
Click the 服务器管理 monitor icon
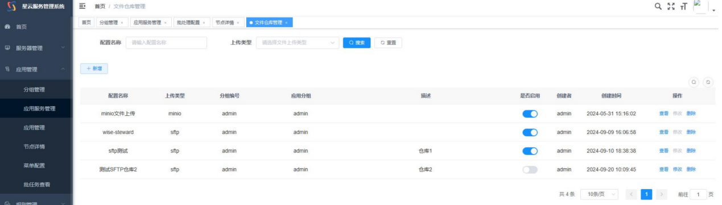tap(7, 48)
